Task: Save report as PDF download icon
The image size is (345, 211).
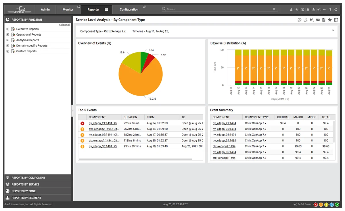Action: (x=306, y=20)
